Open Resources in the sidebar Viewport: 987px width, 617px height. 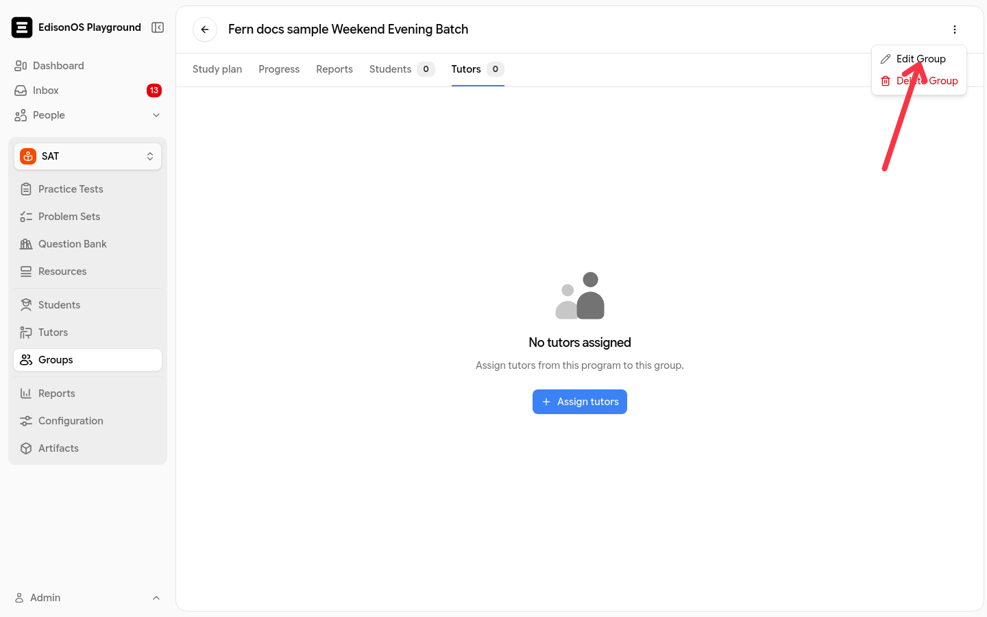tap(88, 271)
